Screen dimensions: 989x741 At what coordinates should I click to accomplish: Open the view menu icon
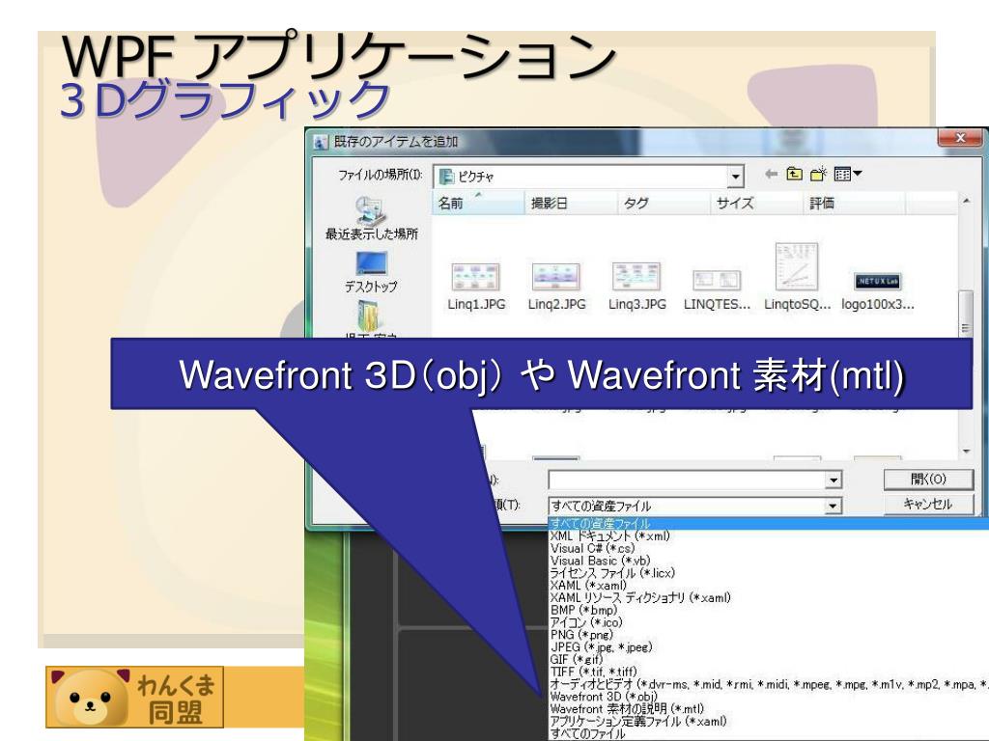[x=847, y=174]
